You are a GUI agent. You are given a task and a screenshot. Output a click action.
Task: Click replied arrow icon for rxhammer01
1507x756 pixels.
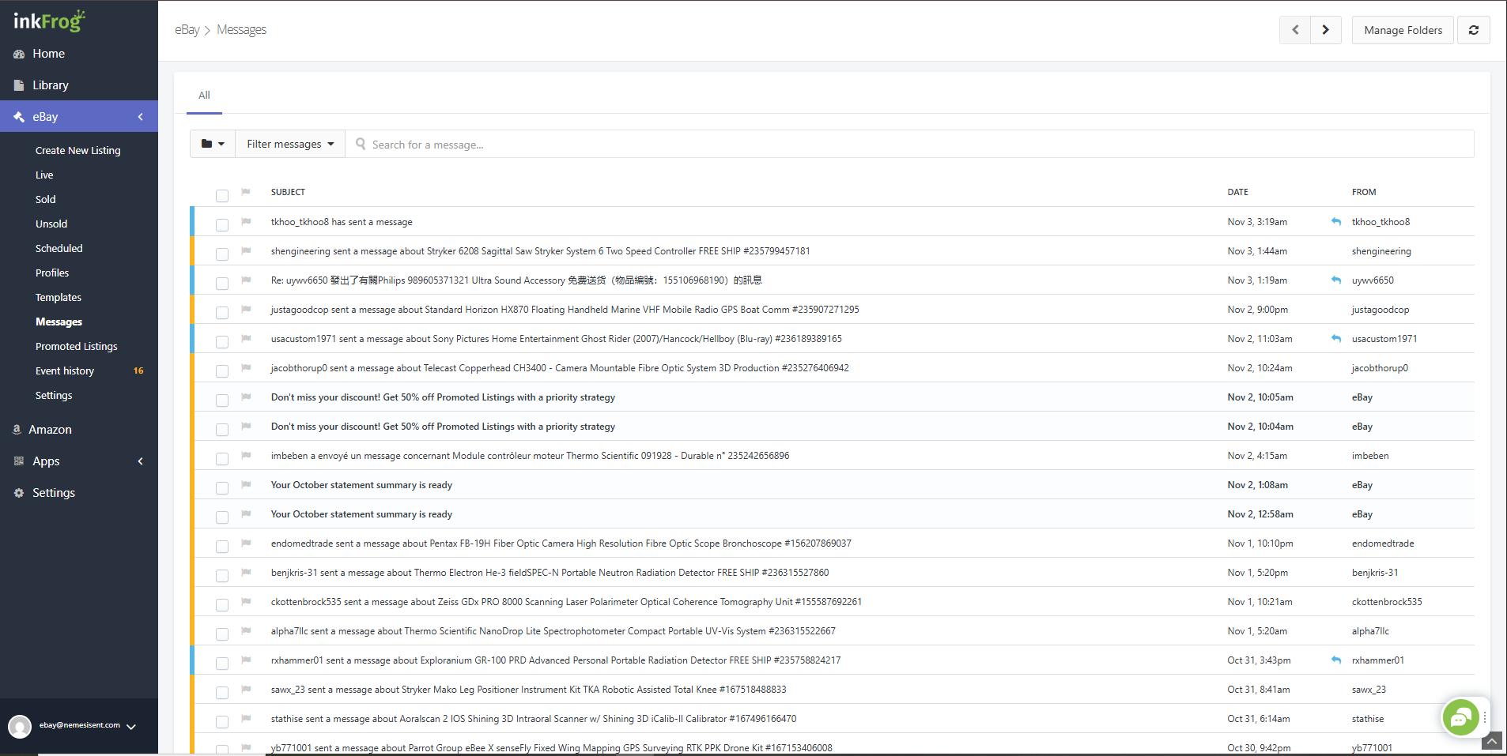point(1336,660)
